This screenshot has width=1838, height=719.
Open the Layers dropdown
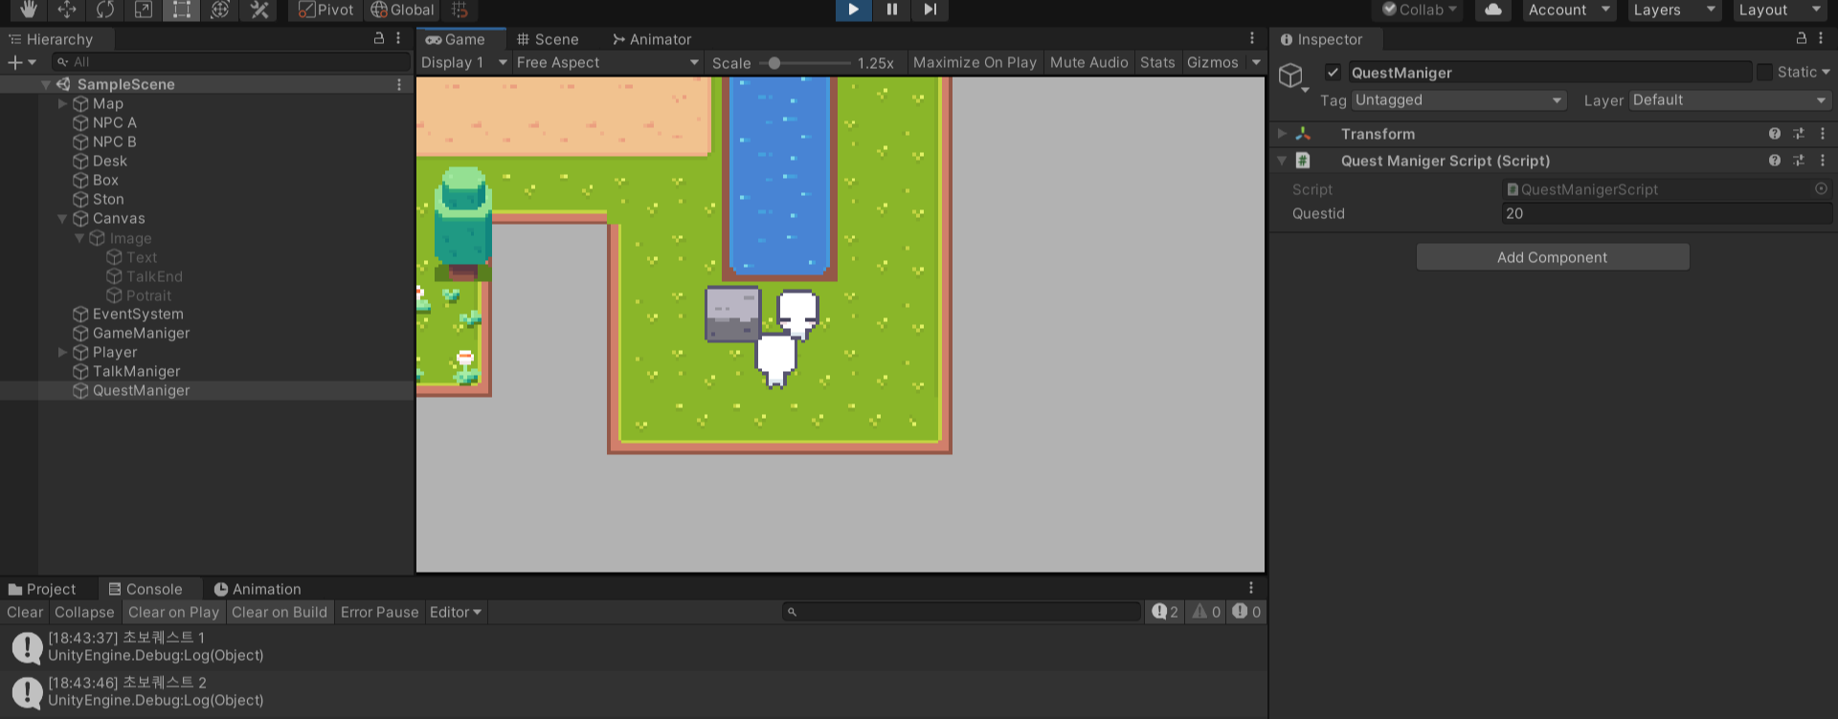click(x=1674, y=10)
